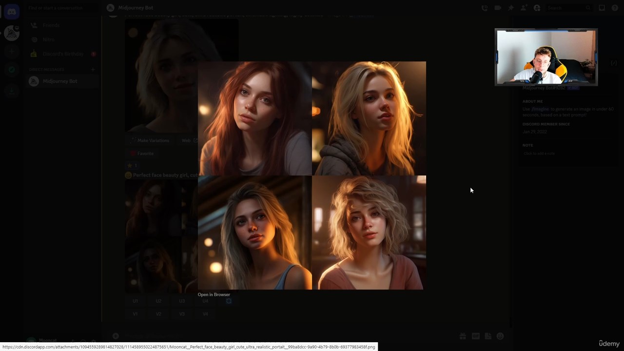
Task: Open the sailboat server icon
Action: click(x=12, y=33)
